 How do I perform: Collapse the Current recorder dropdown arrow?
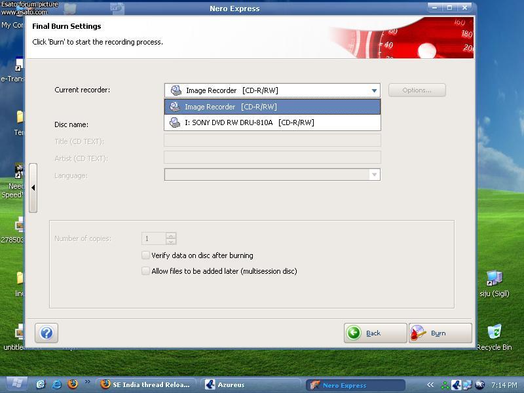coord(374,90)
